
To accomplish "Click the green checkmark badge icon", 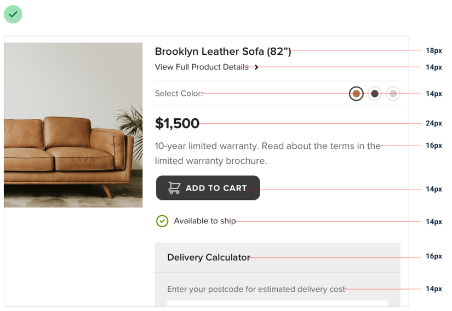I will click(x=13, y=14).
